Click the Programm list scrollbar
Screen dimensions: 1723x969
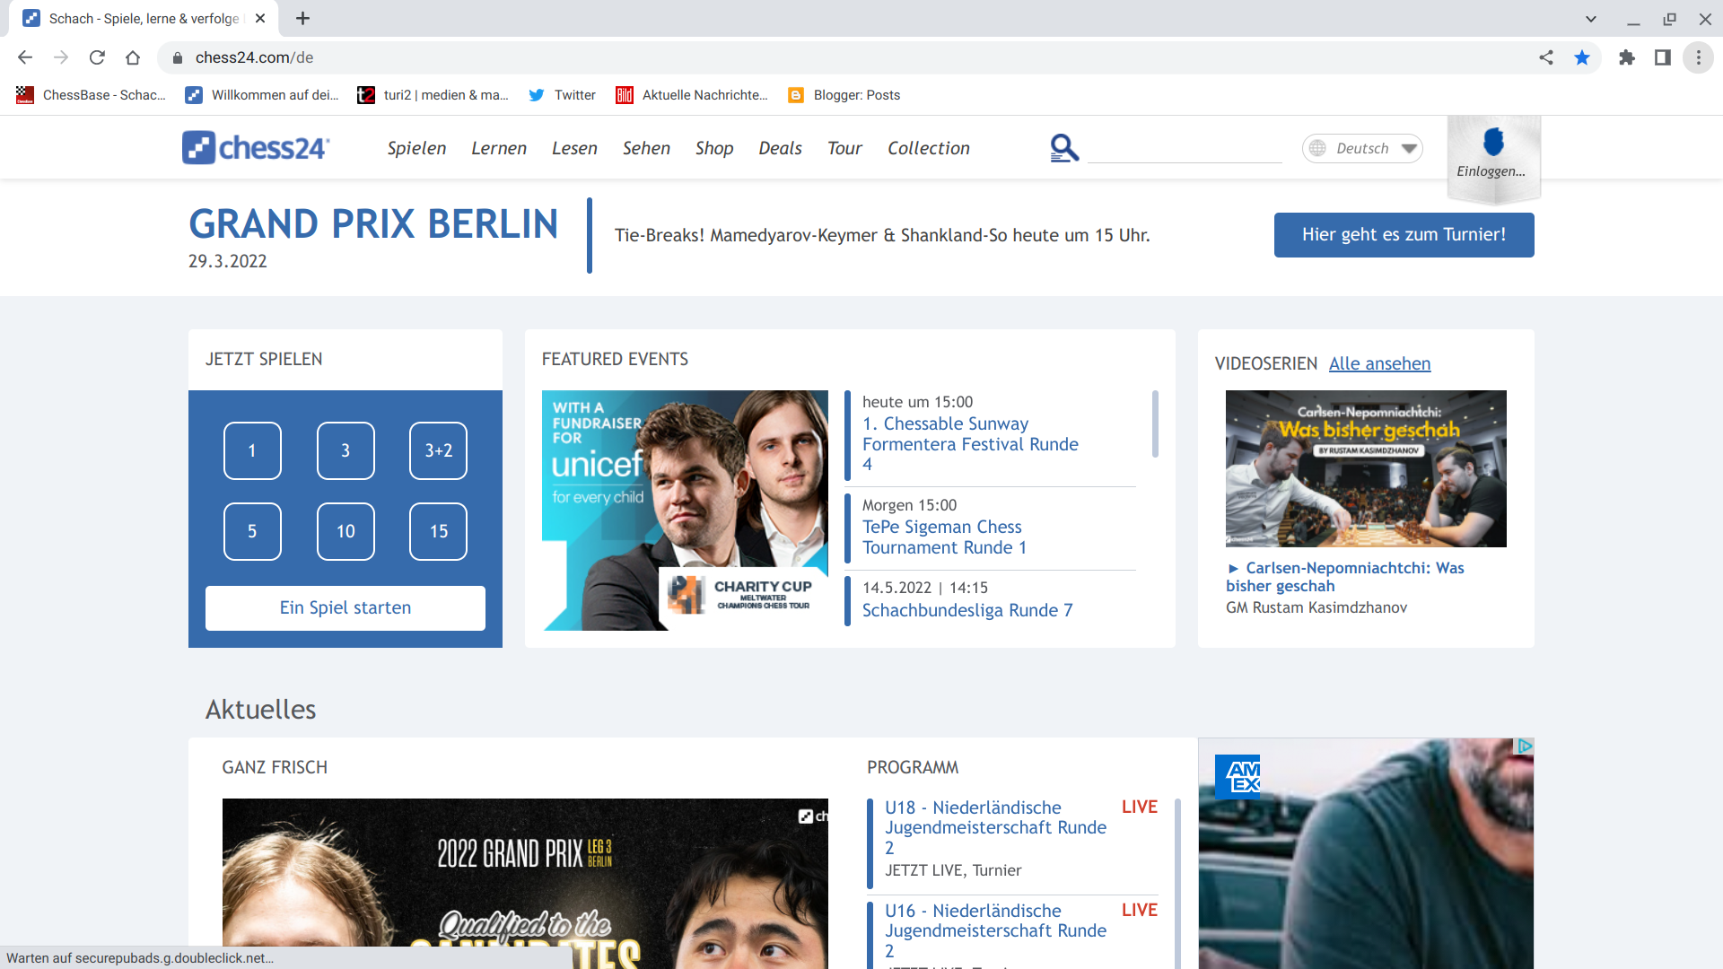click(1177, 884)
